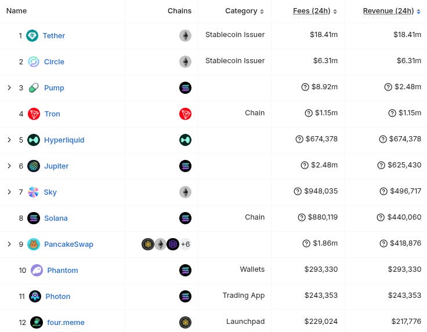Click Tether's Stablecoin Issuer category cell
Viewport: 427px width, 332px height.
click(235, 35)
